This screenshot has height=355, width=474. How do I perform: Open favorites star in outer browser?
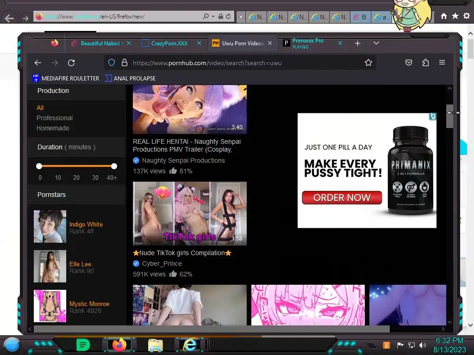click(x=455, y=16)
